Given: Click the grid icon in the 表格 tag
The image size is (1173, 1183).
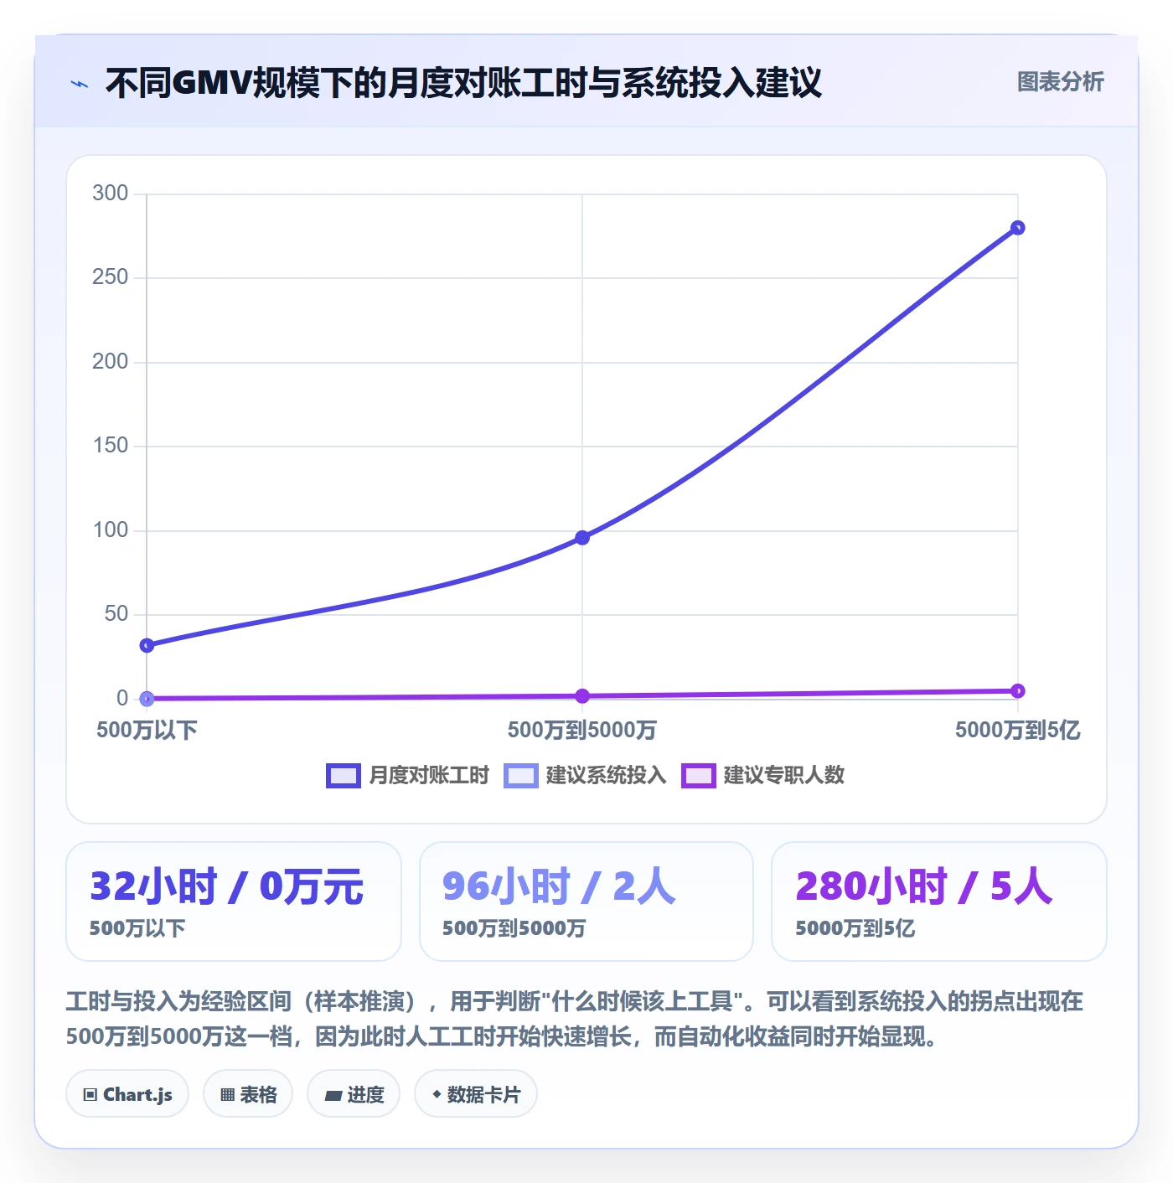Looking at the screenshot, I should 227,1095.
